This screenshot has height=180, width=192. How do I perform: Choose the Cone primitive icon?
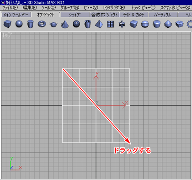coord(65,24)
